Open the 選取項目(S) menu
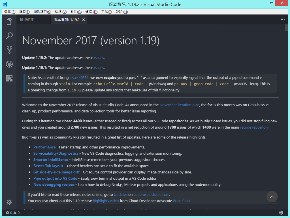Viewport: 290px width, 218px height. pos(42,12)
